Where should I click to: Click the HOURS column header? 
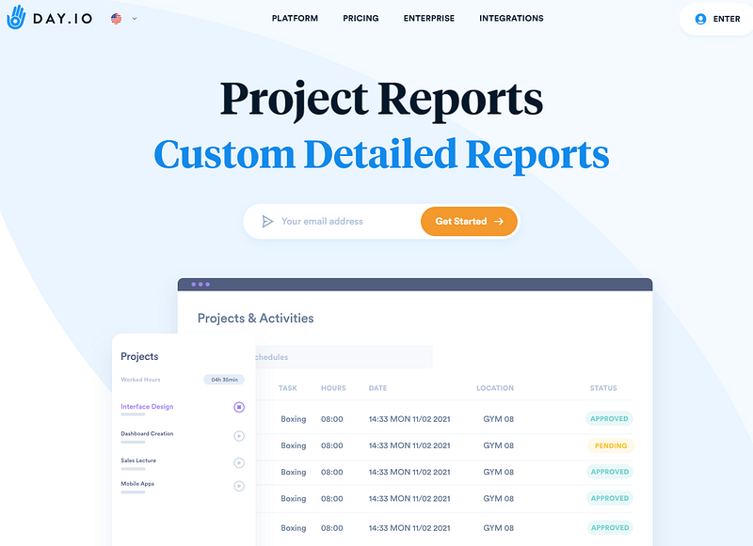(333, 388)
